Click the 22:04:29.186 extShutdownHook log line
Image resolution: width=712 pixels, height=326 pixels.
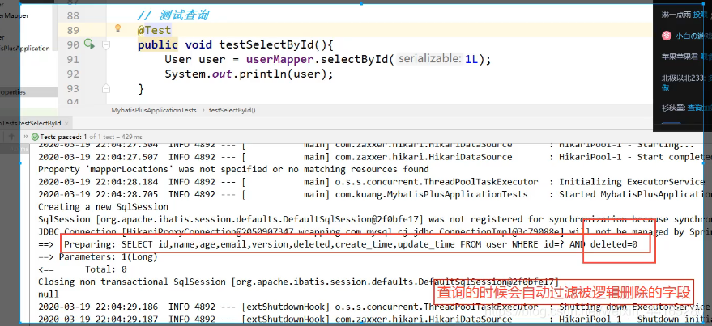pos(374,307)
